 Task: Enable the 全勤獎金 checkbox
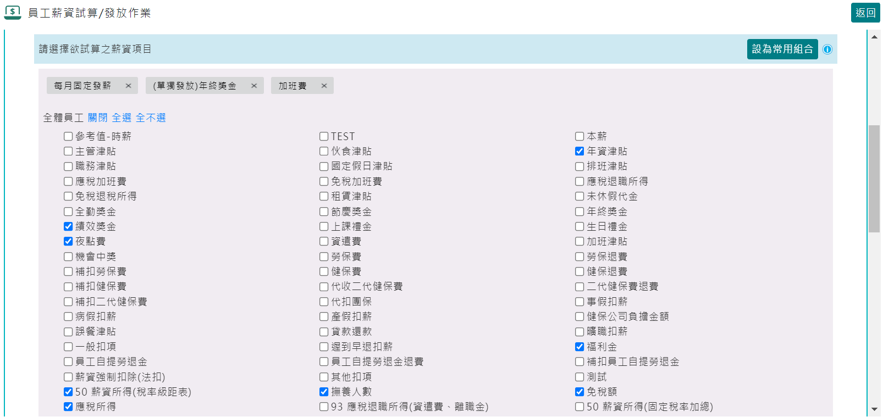(x=68, y=212)
